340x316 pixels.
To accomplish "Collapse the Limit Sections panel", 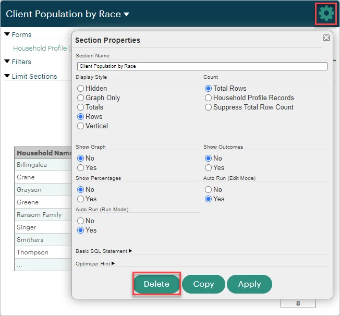I will click(x=7, y=76).
